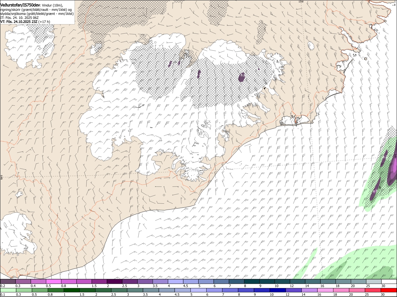Select upper legend swatch between 10 and 12
397x297 pixels.
tap(282, 281)
